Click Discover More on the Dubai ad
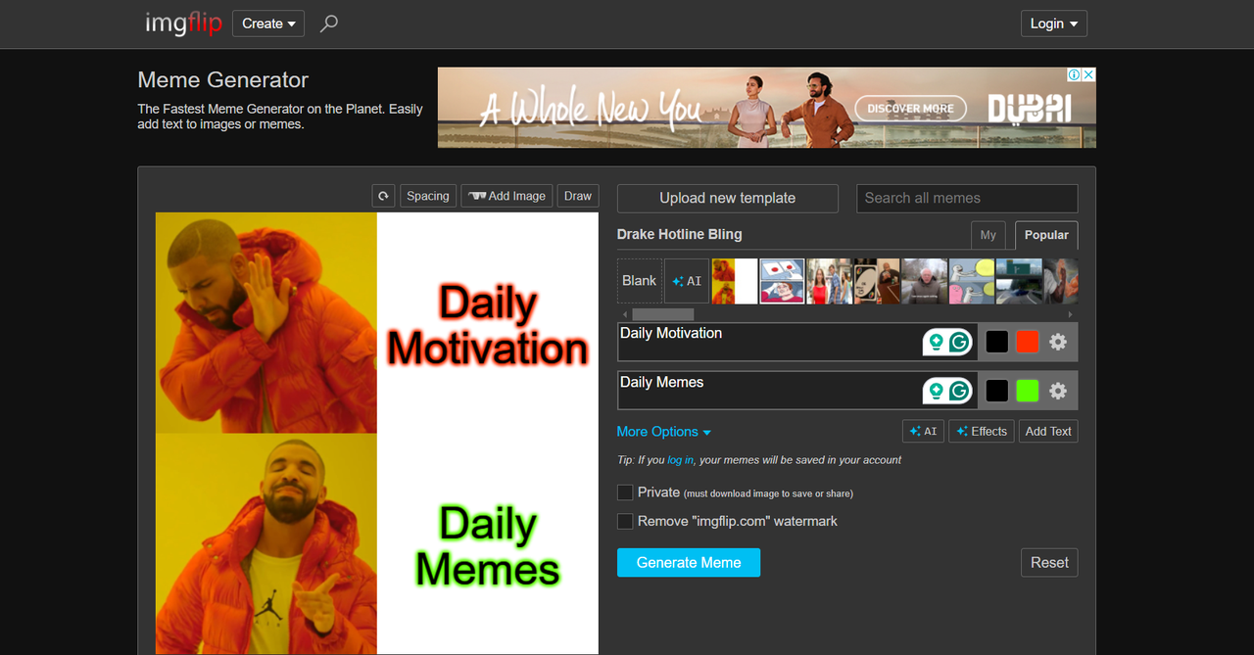The height and width of the screenshot is (655, 1254). click(910, 109)
